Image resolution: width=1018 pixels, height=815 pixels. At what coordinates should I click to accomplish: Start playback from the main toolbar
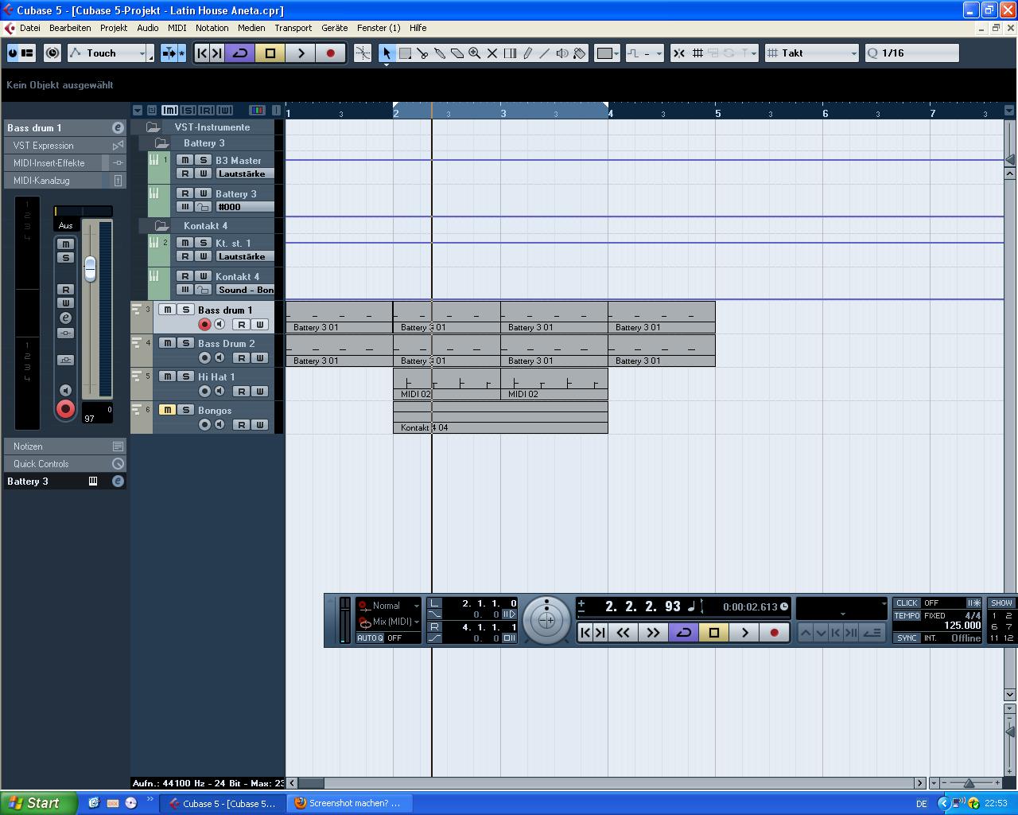[x=301, y=53]
